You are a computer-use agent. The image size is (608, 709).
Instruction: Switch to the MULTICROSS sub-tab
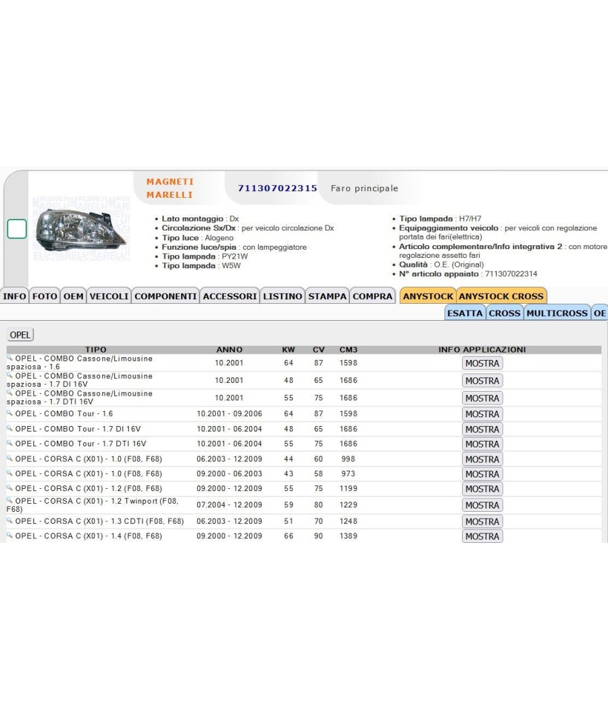[x=557, y=313]
